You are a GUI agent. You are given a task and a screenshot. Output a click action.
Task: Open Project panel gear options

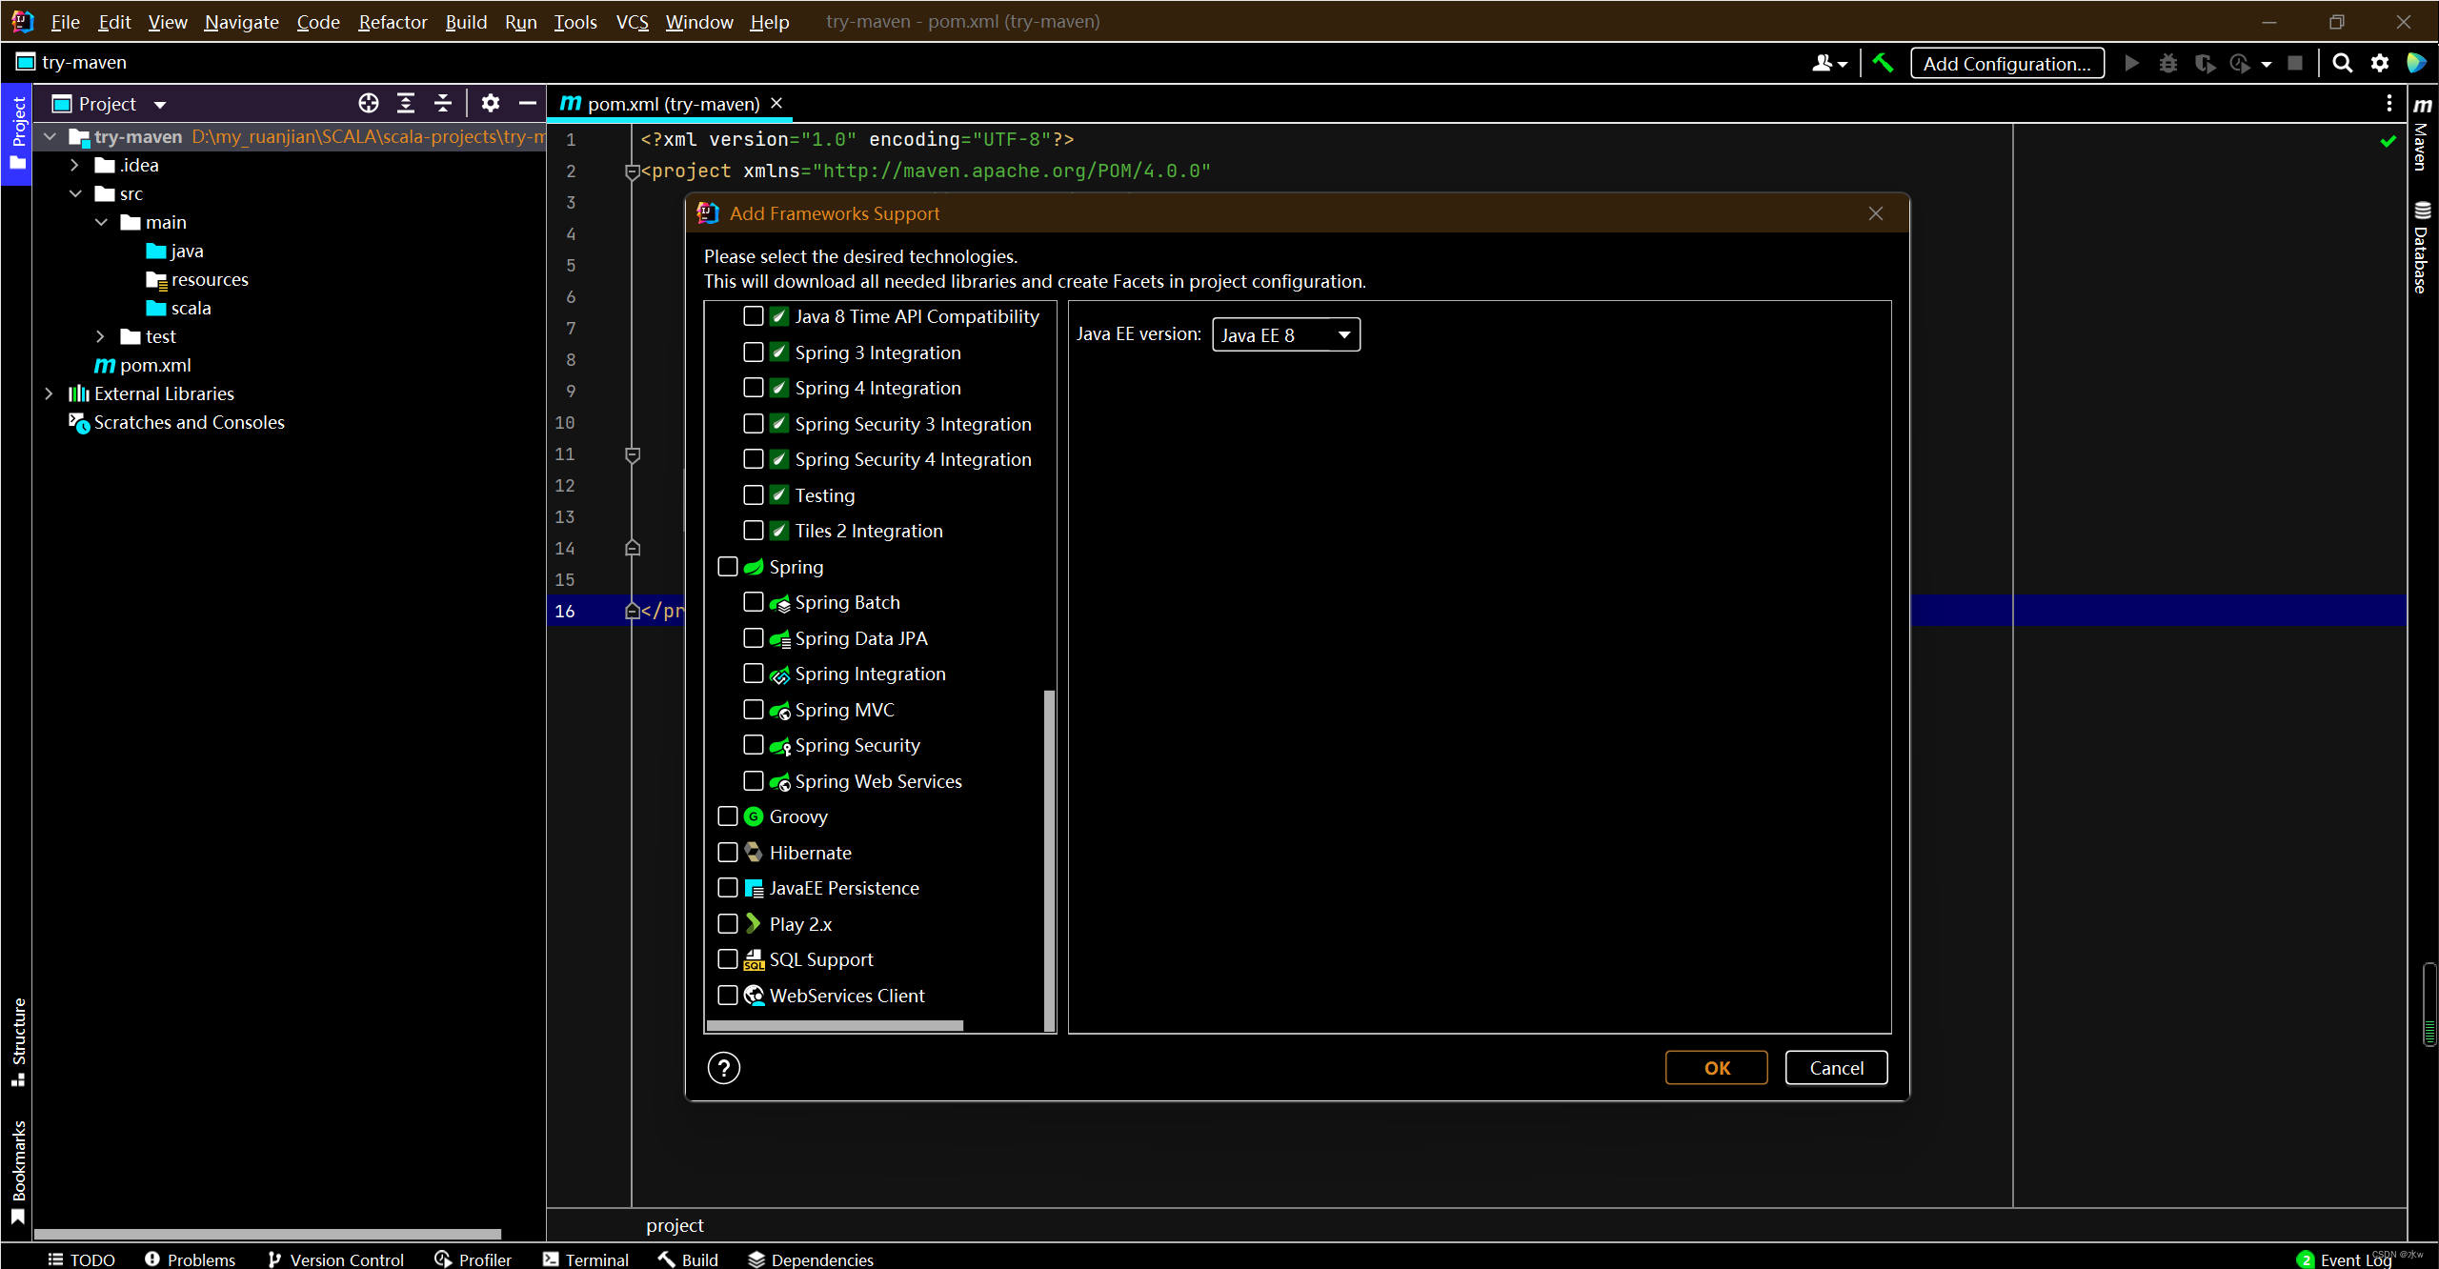[x=491, y=103]
